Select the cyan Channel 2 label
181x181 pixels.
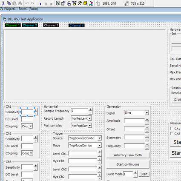click(x=30, y=25)
